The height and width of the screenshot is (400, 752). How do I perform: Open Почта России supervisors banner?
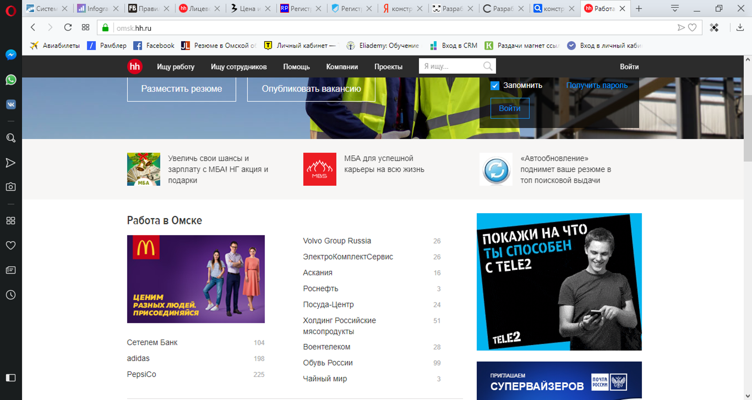pyautogui.click(x=559, y=380)
